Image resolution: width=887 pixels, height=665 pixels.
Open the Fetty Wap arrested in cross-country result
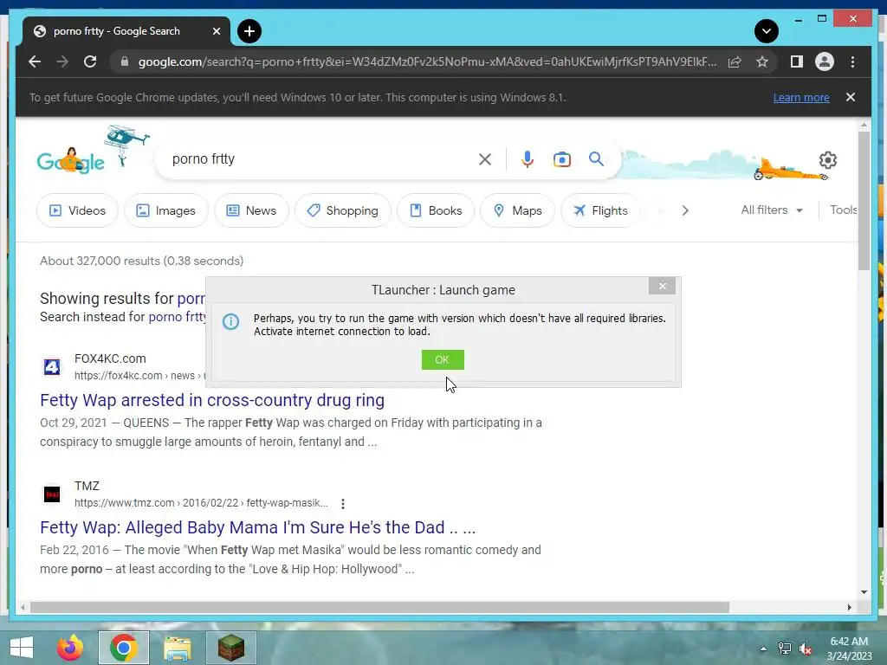[x=212, y=400]
